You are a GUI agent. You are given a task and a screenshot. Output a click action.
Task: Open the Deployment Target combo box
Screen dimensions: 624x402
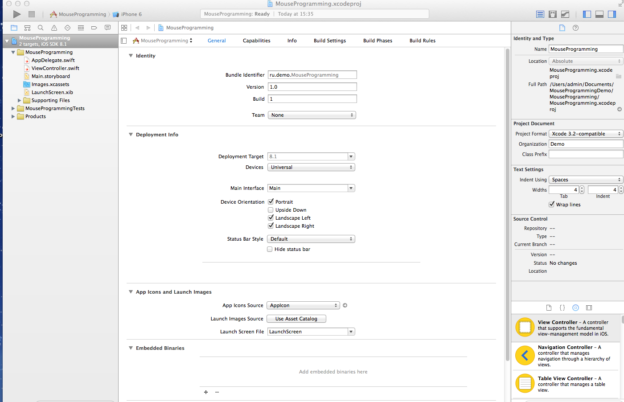click(x=311, y=156)
